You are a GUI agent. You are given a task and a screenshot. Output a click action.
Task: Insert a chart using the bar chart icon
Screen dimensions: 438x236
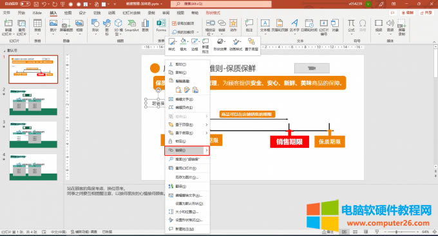[x=145, y=26]
